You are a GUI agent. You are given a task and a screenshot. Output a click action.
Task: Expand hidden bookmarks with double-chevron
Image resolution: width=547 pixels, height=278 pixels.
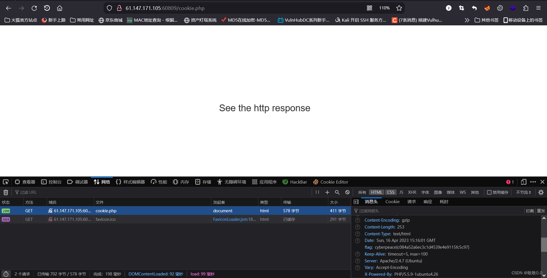click(467, 20)
